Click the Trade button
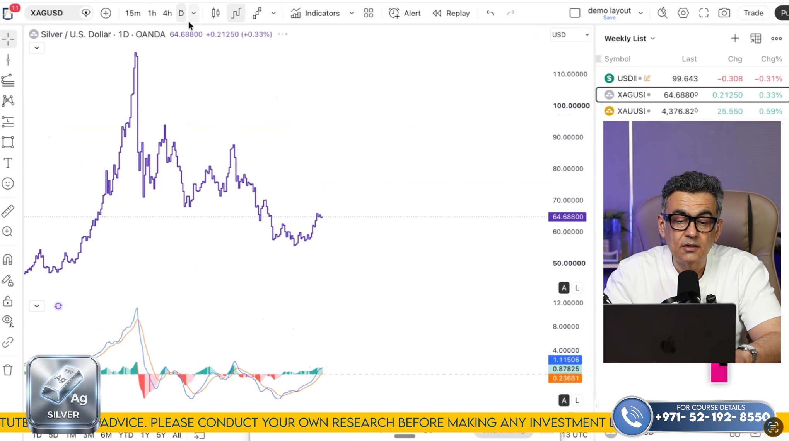 coord(753,13)
